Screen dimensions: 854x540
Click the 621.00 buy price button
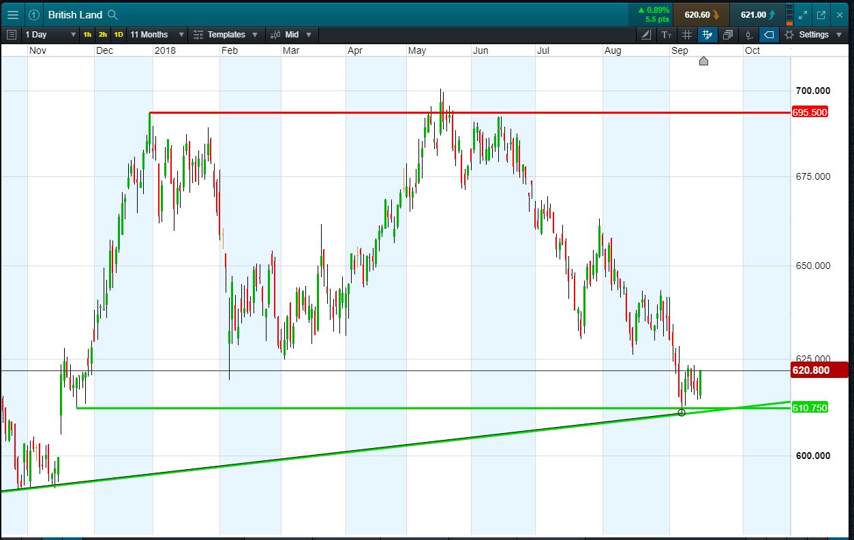pyautogui.click(x=757, y=14)
